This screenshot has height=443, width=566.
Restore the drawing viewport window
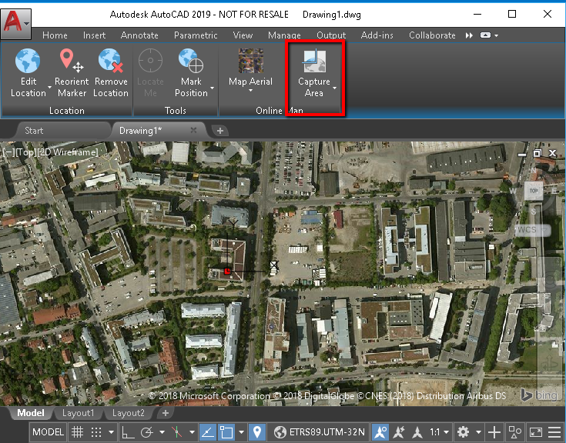click(x=538, y=153)
